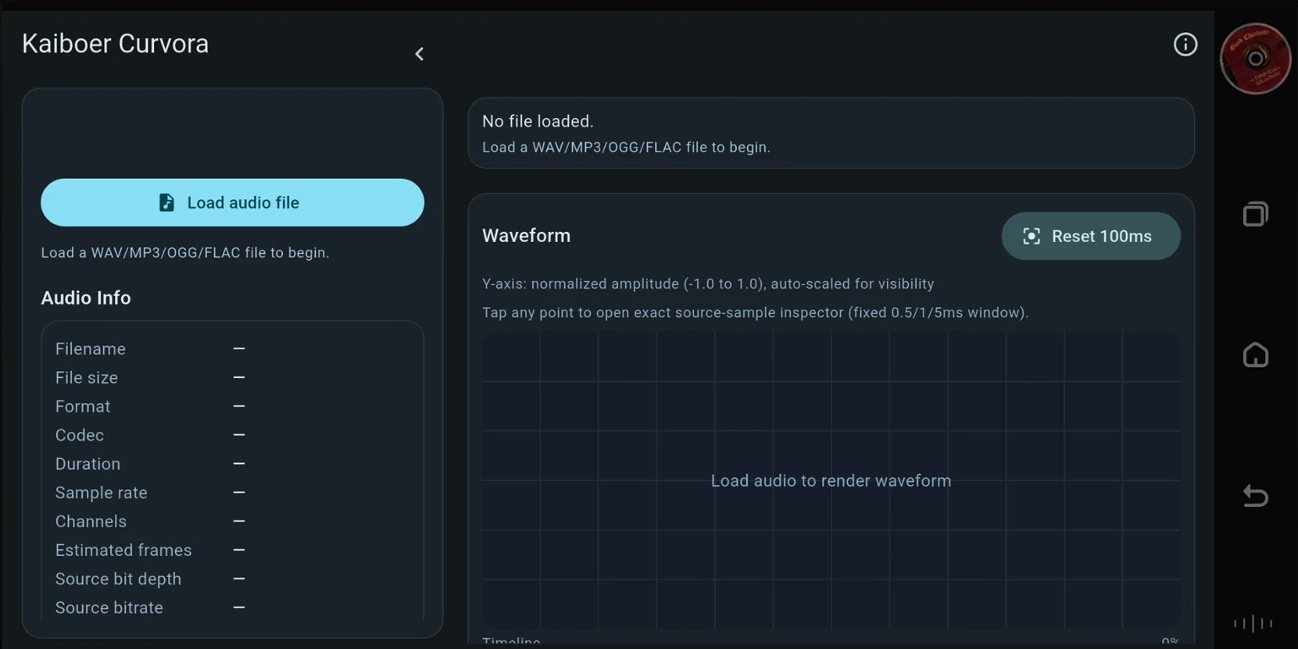Viewport: 1298px width, 649px height.
Task: Collapse the side panel with the back chevron
Action: click(420, 54)
